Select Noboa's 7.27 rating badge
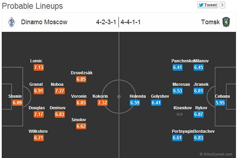237x158 pixels. click(x=60, y=91)
